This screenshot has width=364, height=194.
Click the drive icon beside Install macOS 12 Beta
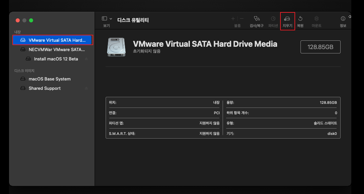click(x=28, y=59)
